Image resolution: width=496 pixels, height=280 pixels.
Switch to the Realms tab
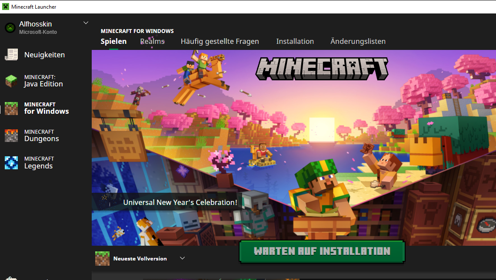(x=152, y=41)
